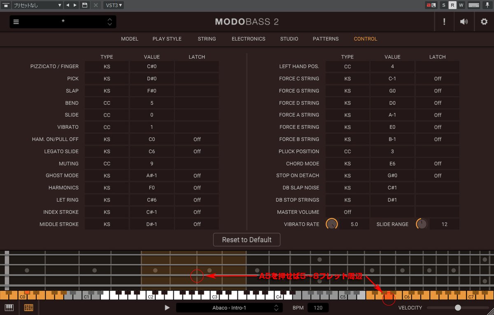Toggle LATCH for STOP ON DETACH
This screenshot has width=494, height=315.
[x=438, y=176]
